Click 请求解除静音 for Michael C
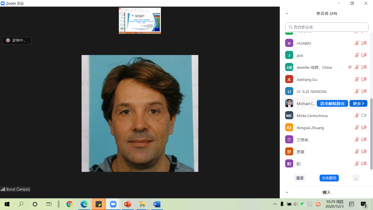Image resolution: width=373 pixels, height=210 pixels. 332,104
